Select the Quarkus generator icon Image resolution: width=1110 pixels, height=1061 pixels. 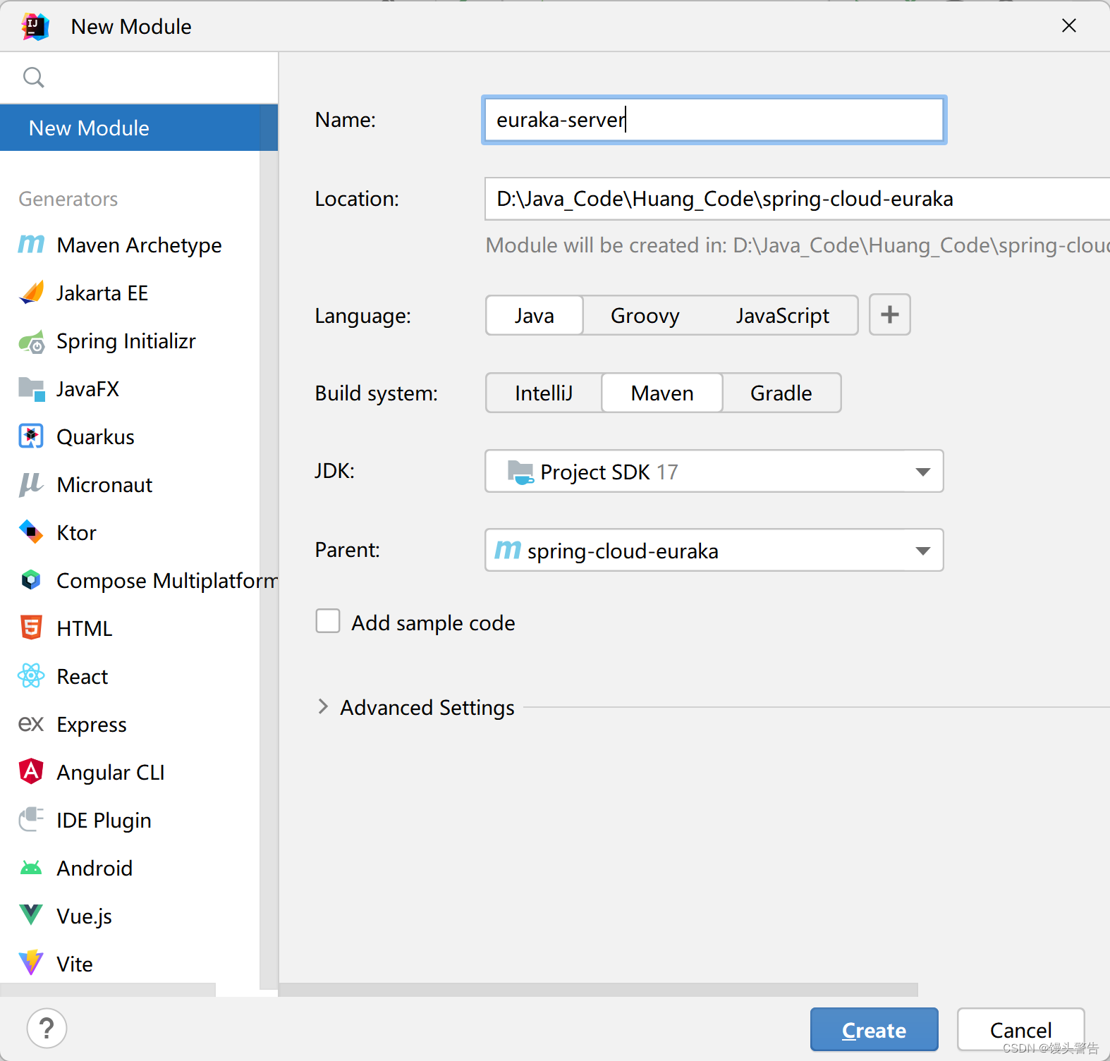(31, 436)
